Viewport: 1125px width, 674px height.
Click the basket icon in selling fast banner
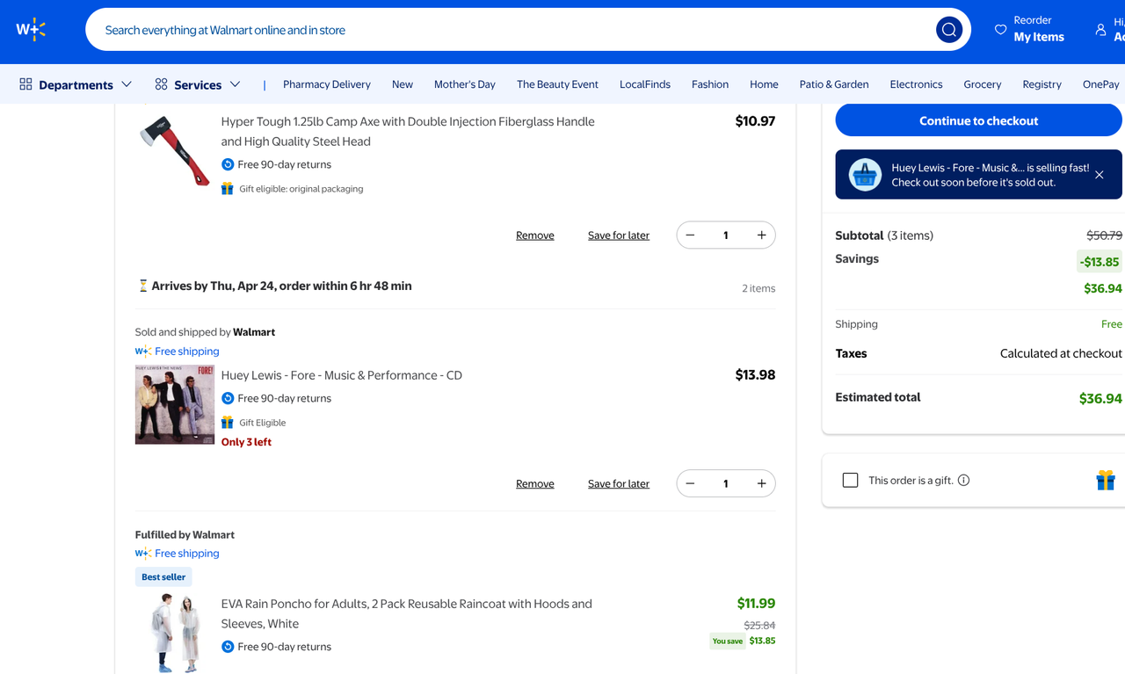point(865,175)
